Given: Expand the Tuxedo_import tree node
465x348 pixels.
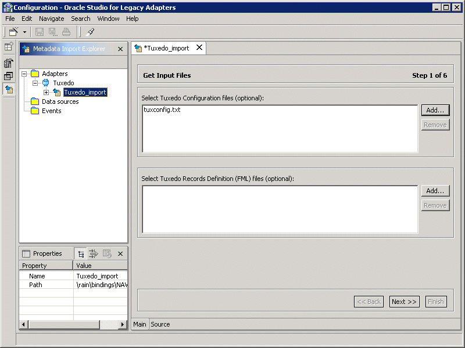Looking at the screenshot, I should [46, 92].
